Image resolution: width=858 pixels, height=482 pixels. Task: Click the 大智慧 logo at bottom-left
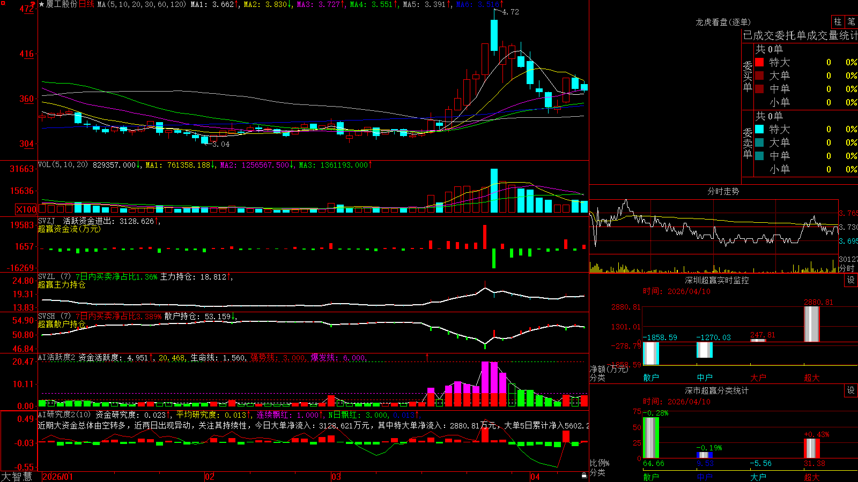click(17, 477)
